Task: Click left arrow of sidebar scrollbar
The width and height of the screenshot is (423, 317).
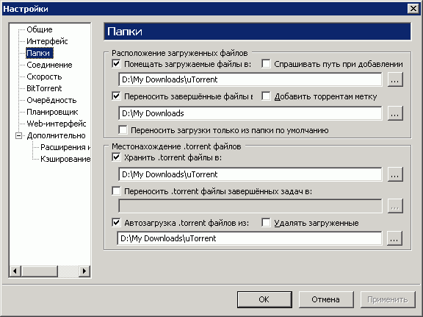Action: (x=15, y=271)
